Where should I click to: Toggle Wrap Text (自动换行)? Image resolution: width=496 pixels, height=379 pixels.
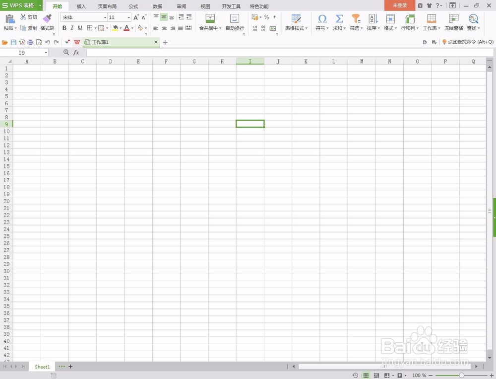235,21
